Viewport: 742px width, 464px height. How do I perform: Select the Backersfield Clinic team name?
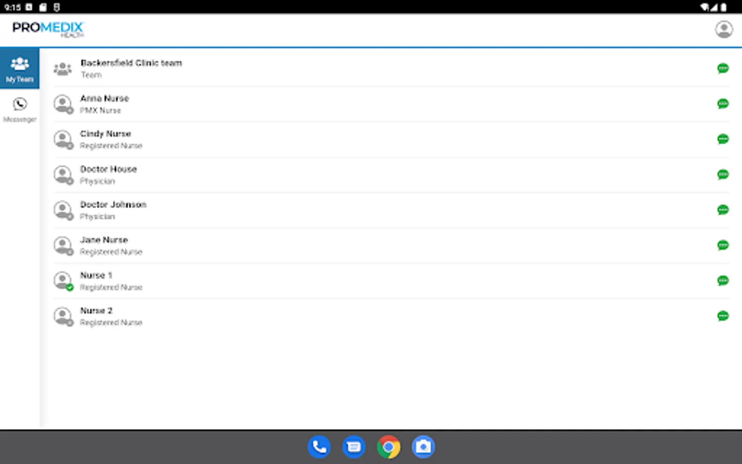pos(131,63)
